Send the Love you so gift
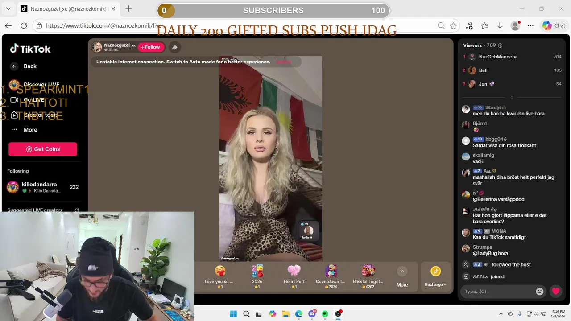Image resolution: width=571 pixels, height=321 pixels. [219, 277]
